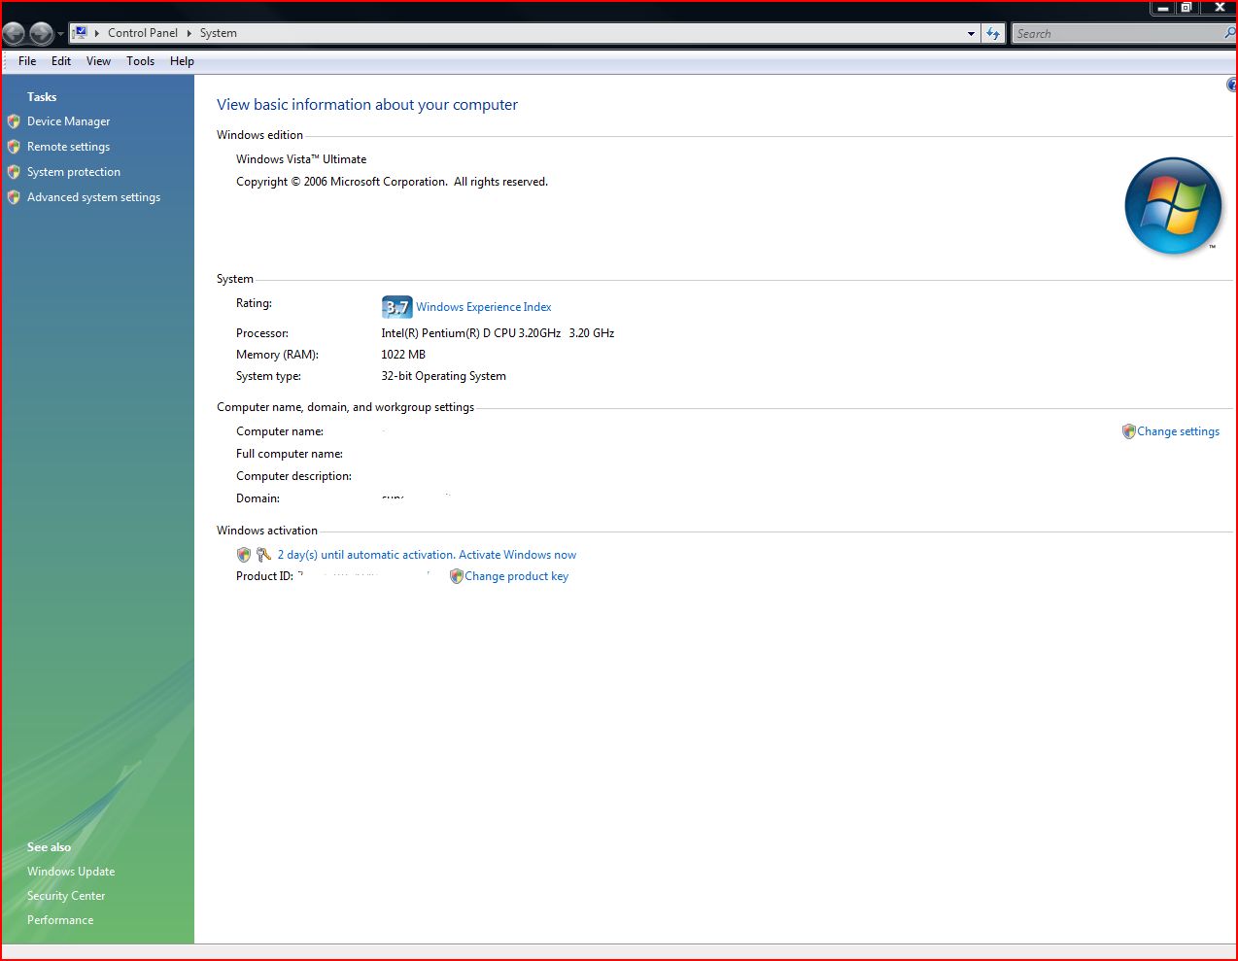This screenshot has width=1238, height=961.
Task: Select the 'Windows Vista™ Ultimate' text
Action: 301,159
